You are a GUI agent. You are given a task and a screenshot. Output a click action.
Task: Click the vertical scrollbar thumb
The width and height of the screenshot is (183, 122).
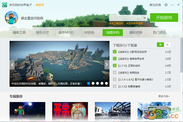pyautogui.click(x=181, y=55)
